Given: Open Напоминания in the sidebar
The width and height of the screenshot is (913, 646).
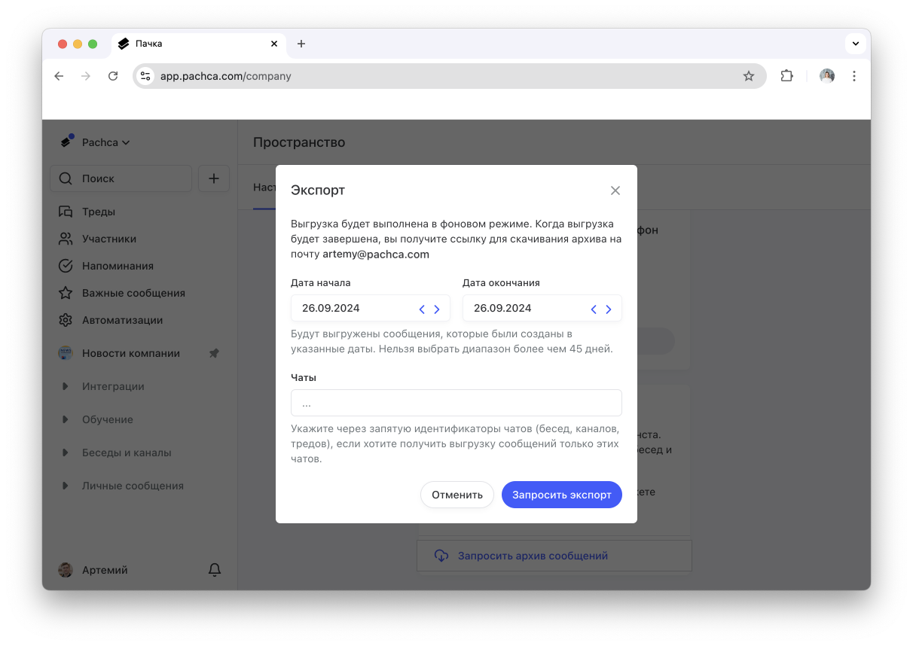Looking at the screenshot, I should coord(117,266).
